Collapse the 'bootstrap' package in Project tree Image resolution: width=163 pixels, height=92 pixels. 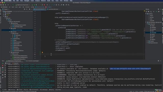[10, 23]
